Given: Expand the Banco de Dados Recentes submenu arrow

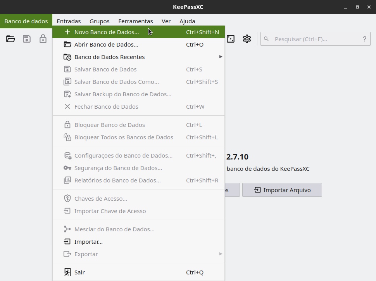Looking at the screenshot, I should 221,57.
